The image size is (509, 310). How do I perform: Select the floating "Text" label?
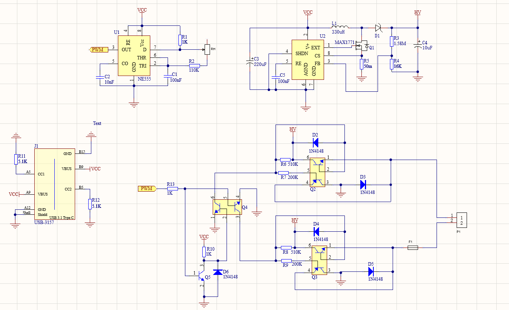[x=97, y=123]
